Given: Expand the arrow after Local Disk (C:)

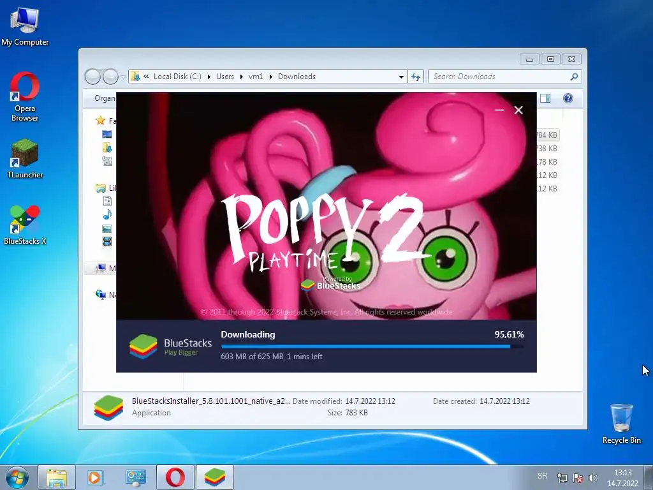Looking at the screenshot, I should [x=209, y=77].
